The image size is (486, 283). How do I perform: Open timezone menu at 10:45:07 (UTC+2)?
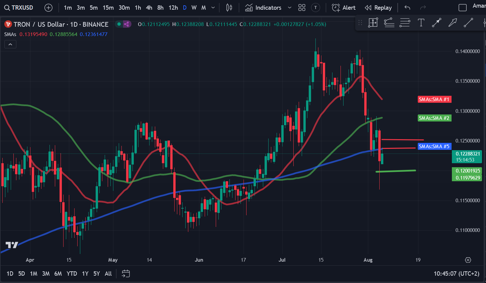pos(457,274)
